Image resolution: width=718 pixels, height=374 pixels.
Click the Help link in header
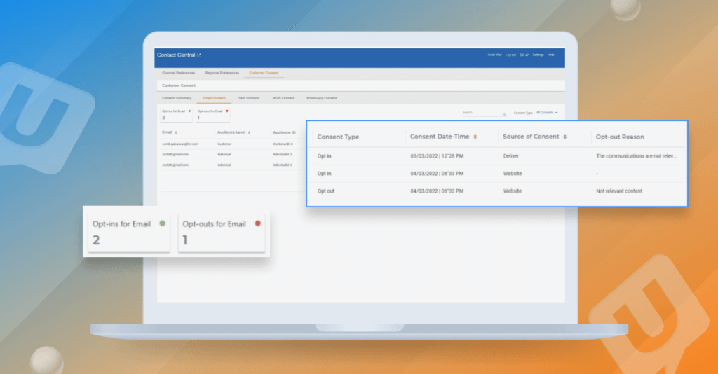(x=551, y=55)
